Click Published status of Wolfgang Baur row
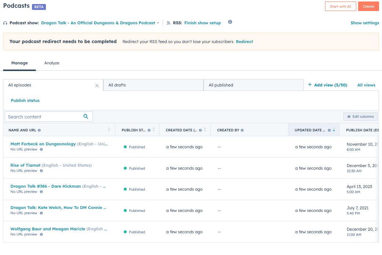This screenshot has width=382, height=255. [134, 232]
